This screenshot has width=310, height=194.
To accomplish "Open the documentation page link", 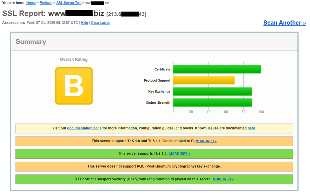I will 84,128.
